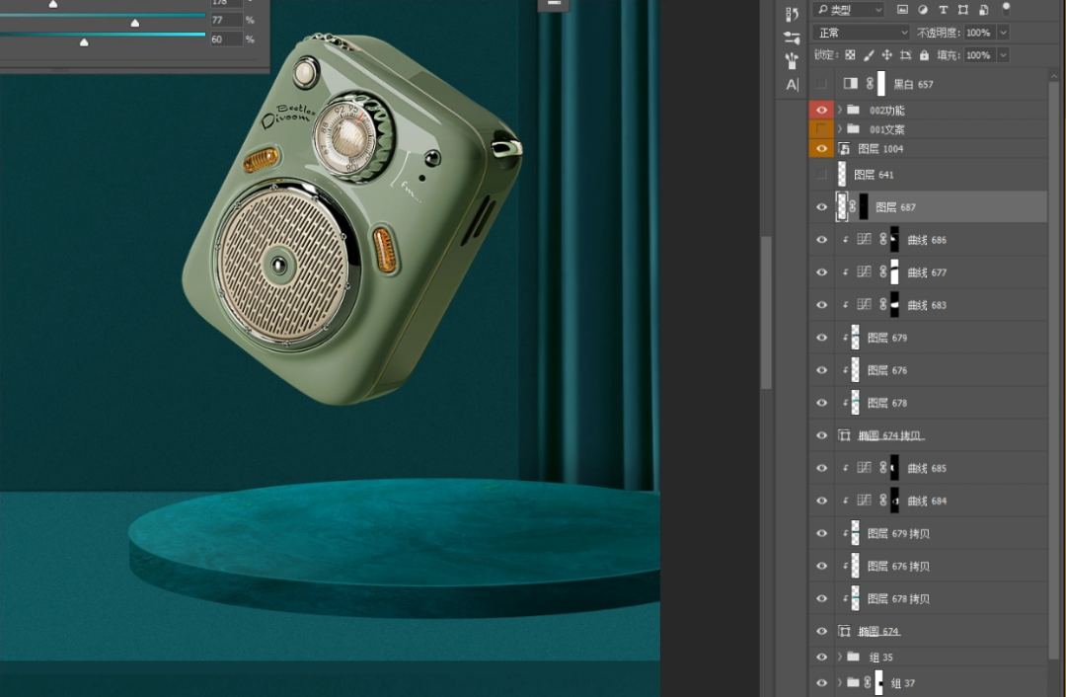Show the hidden 黑白 657 layer

(821, 84)
